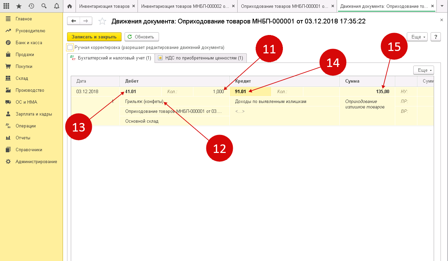Close the Инвентаризация товаров МНБП-000002 tab
This screenshot has height=261, width=448.
(233, 6)
